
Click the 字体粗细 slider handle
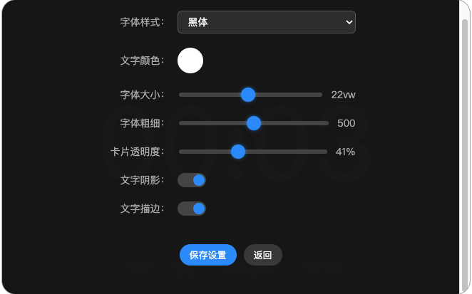[x=254, y=123]
